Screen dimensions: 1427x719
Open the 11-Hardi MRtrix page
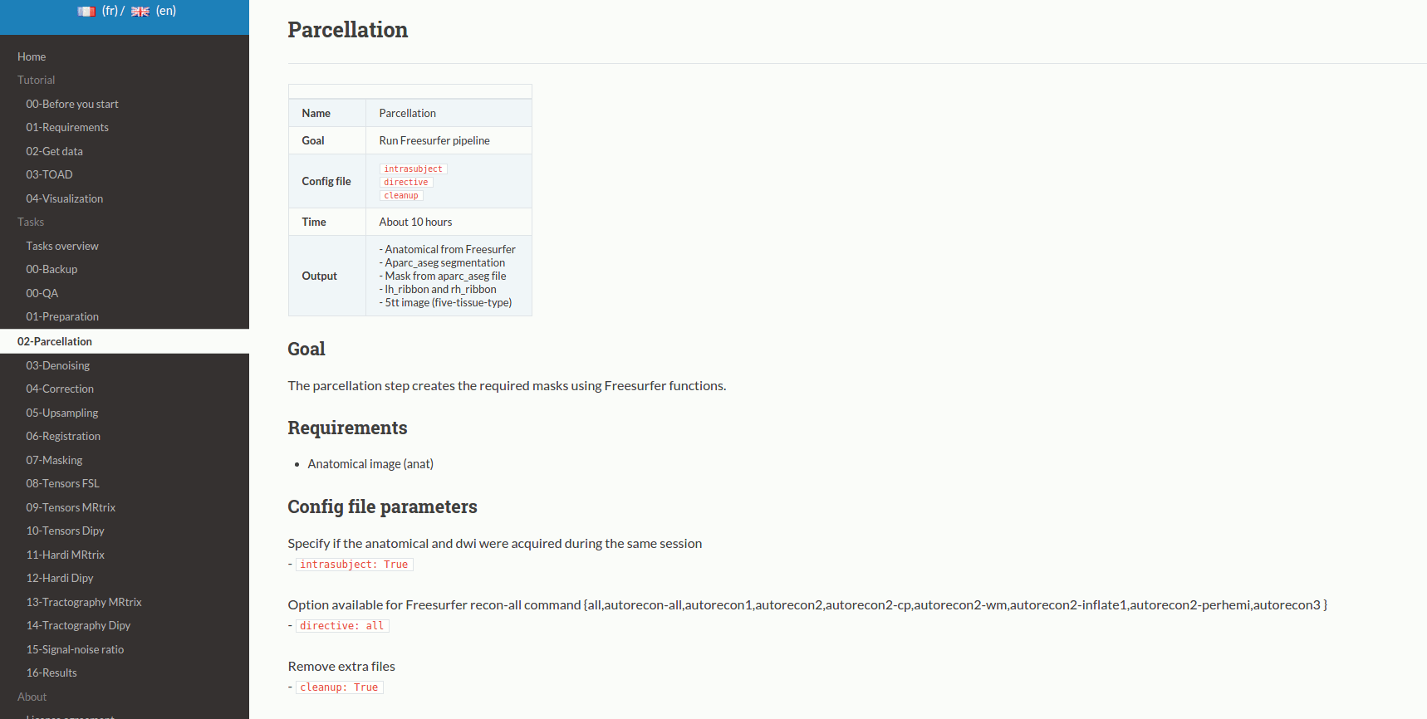tap(65, 555)
